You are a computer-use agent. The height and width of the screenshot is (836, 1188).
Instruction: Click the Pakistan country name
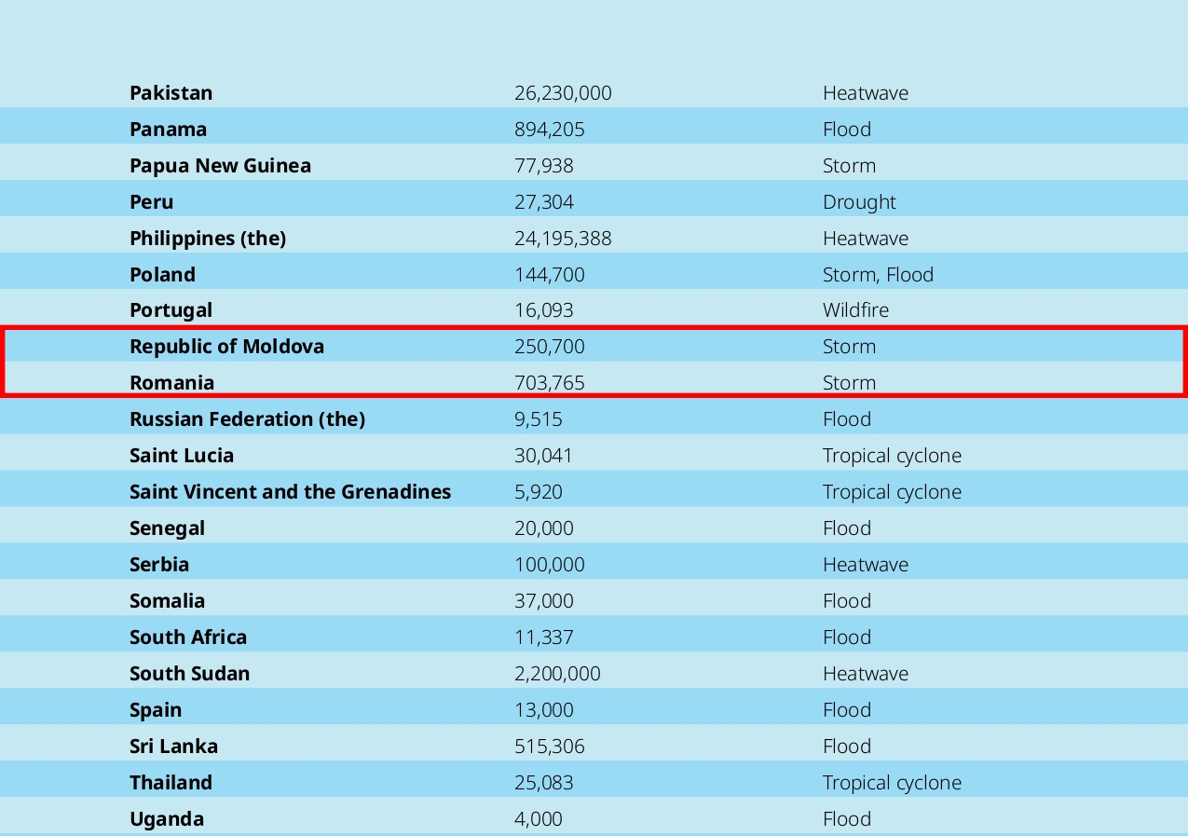click(x=171, y=93)
